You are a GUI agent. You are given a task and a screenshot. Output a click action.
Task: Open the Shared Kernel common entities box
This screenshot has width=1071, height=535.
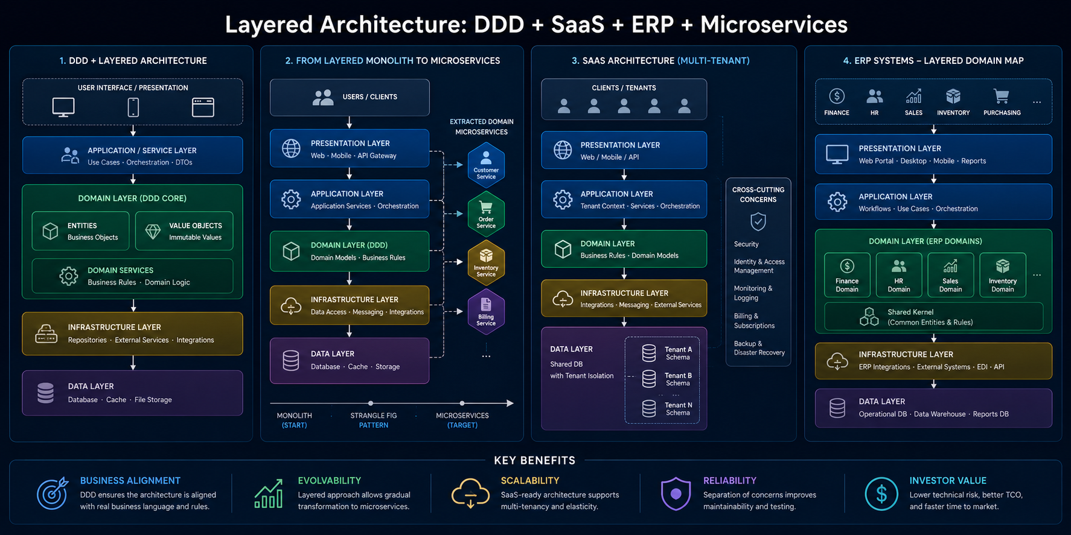pos(933,317)
